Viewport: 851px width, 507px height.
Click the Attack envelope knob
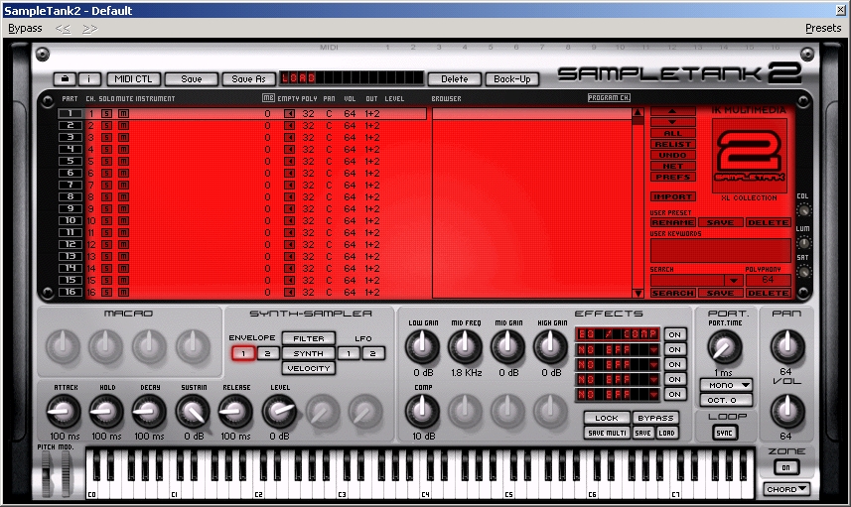coord(64,412)
